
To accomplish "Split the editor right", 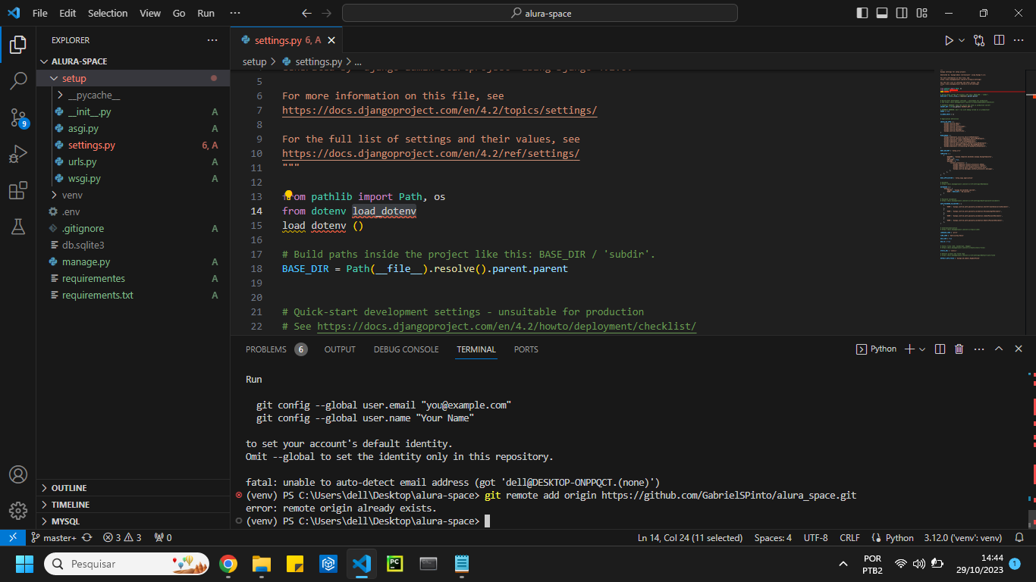I will pos(999,40).
